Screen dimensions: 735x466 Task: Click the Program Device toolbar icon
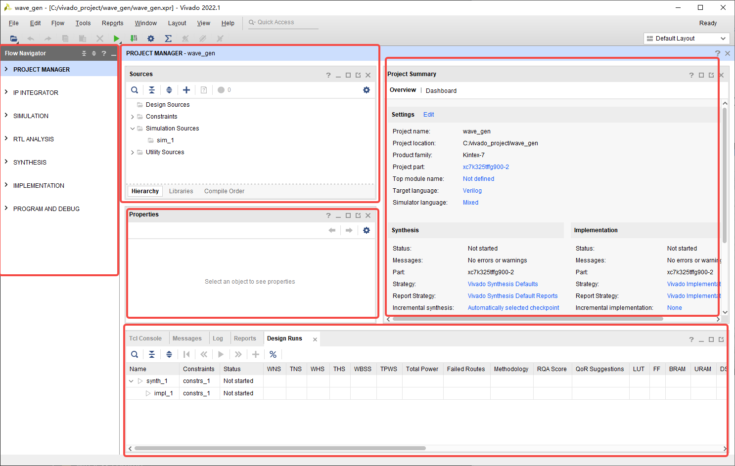tap(134, 39)
